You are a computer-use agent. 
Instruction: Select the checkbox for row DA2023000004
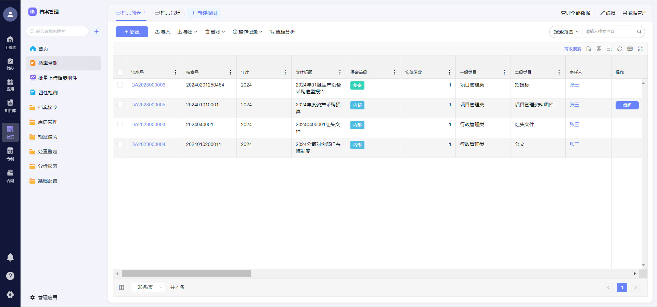(120, 144)
